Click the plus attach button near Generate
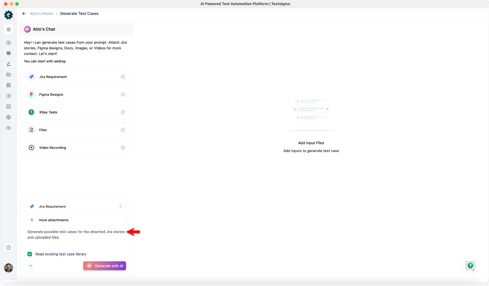The width and height of the screenshot is (489, 286). (x=31, y=266)
